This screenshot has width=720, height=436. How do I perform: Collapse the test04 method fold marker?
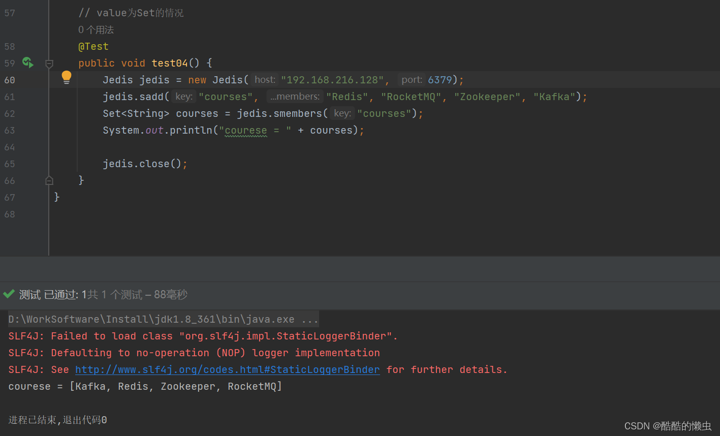point(49,64)
